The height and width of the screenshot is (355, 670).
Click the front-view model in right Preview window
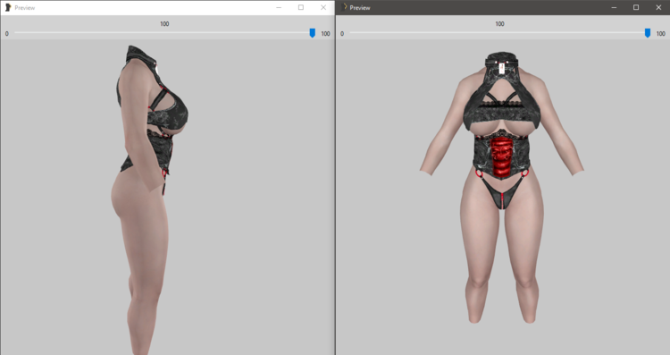click(x=501, y=188)
